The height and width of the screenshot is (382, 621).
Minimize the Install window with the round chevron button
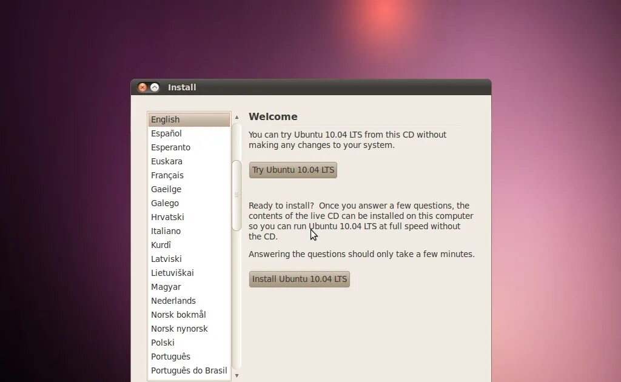coord(155,87)
